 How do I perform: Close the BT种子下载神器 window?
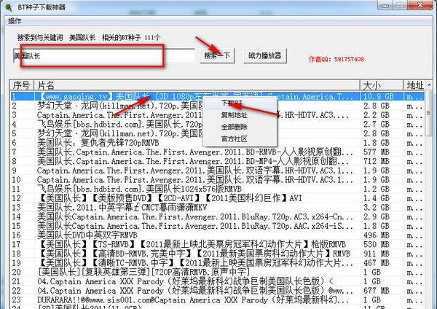(x=425, y=7)
